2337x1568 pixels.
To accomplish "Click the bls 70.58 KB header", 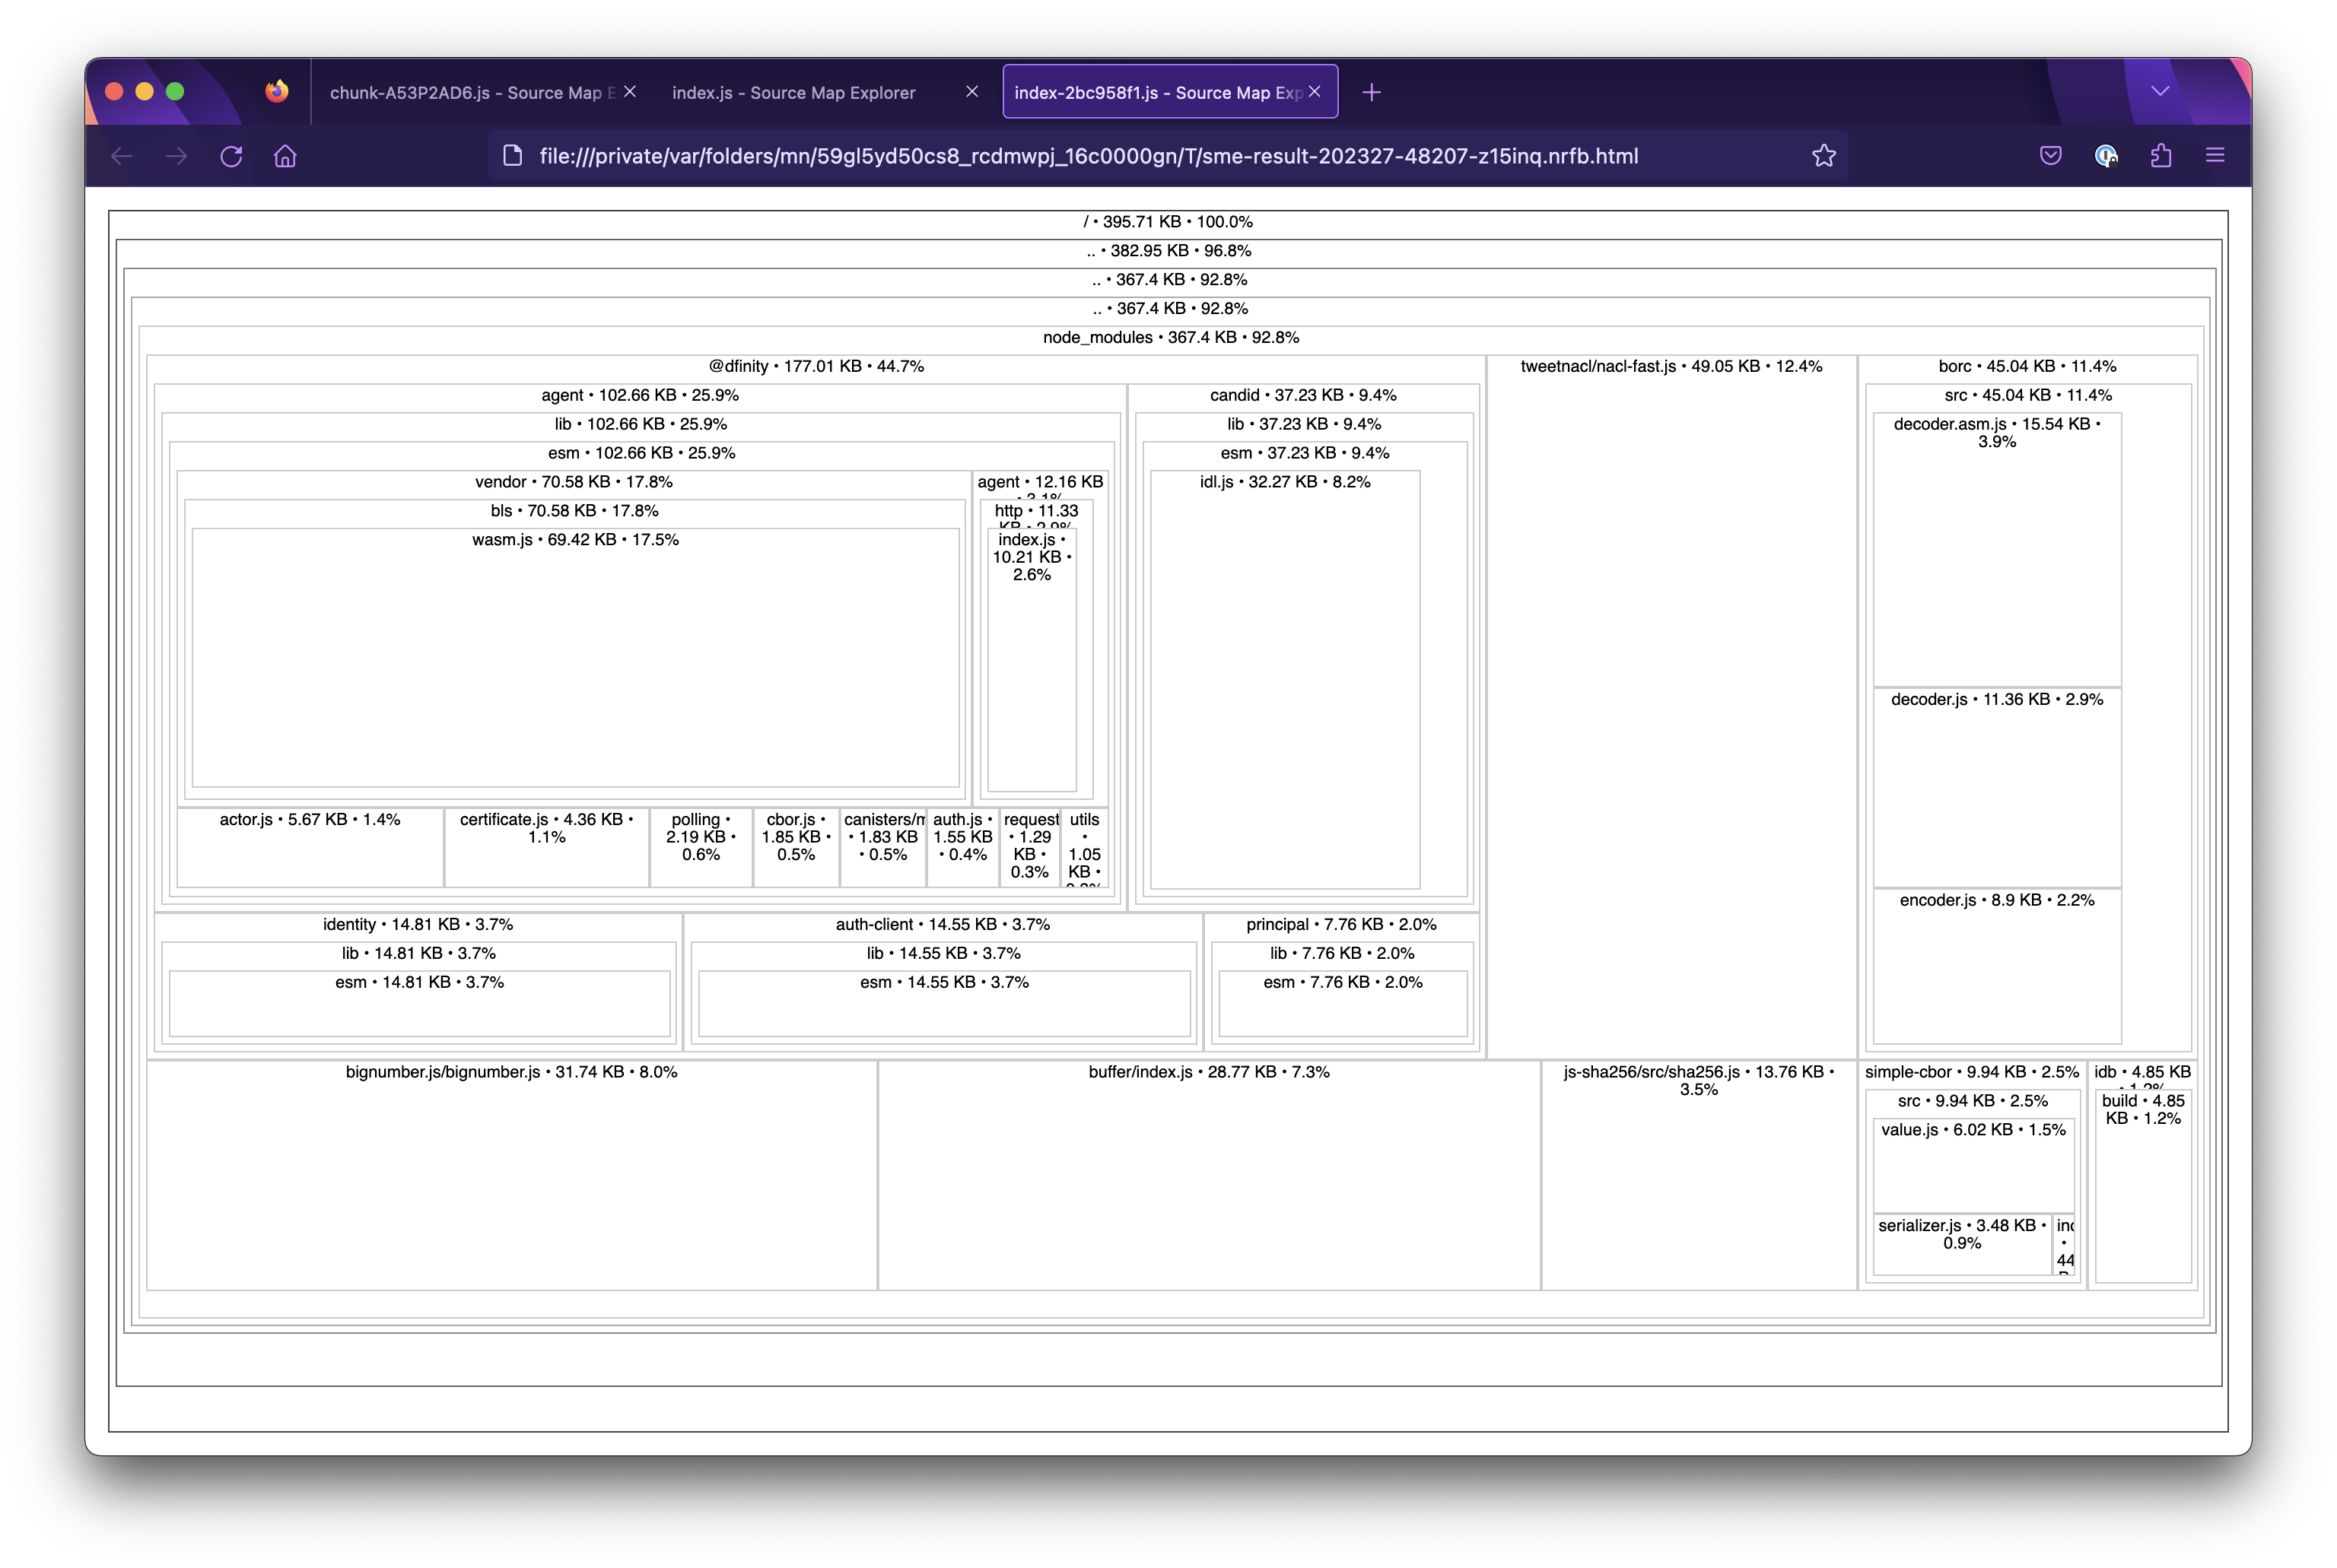I will 574,511.
